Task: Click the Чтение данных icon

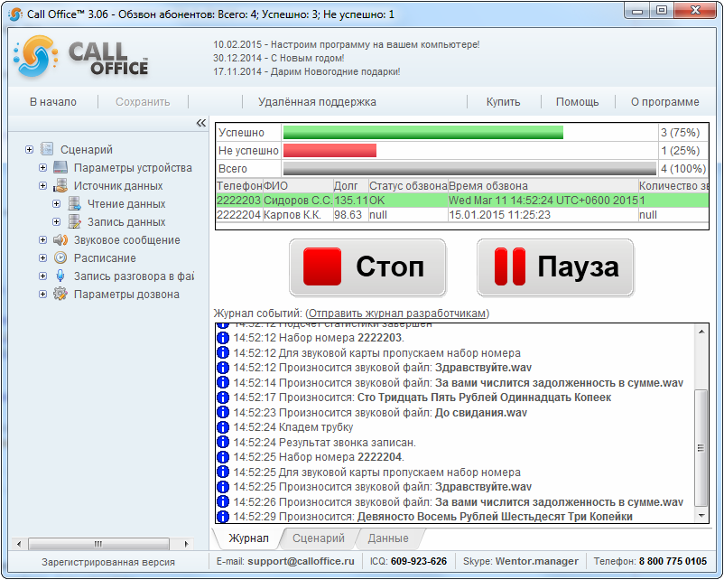Action: (x=74, y=203)
